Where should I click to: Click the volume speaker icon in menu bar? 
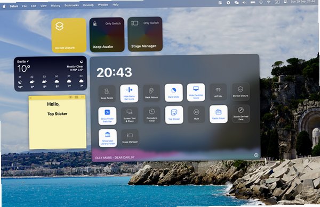click(244, 3)
